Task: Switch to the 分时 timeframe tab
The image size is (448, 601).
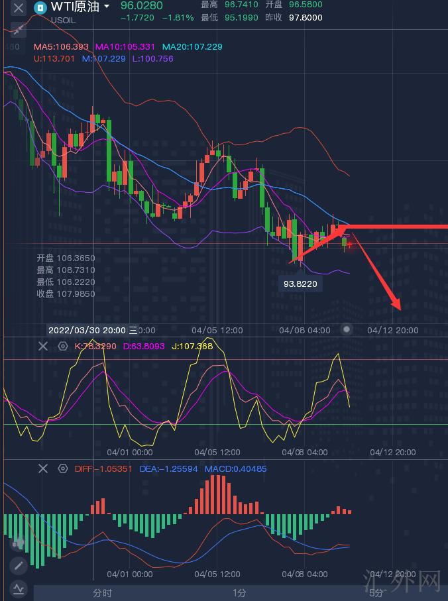Action: pyautogui.click(x=102, y=593)
